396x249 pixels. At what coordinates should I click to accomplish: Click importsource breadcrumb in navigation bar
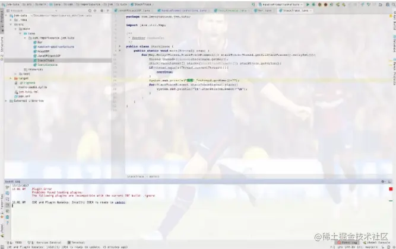[88, 4]
